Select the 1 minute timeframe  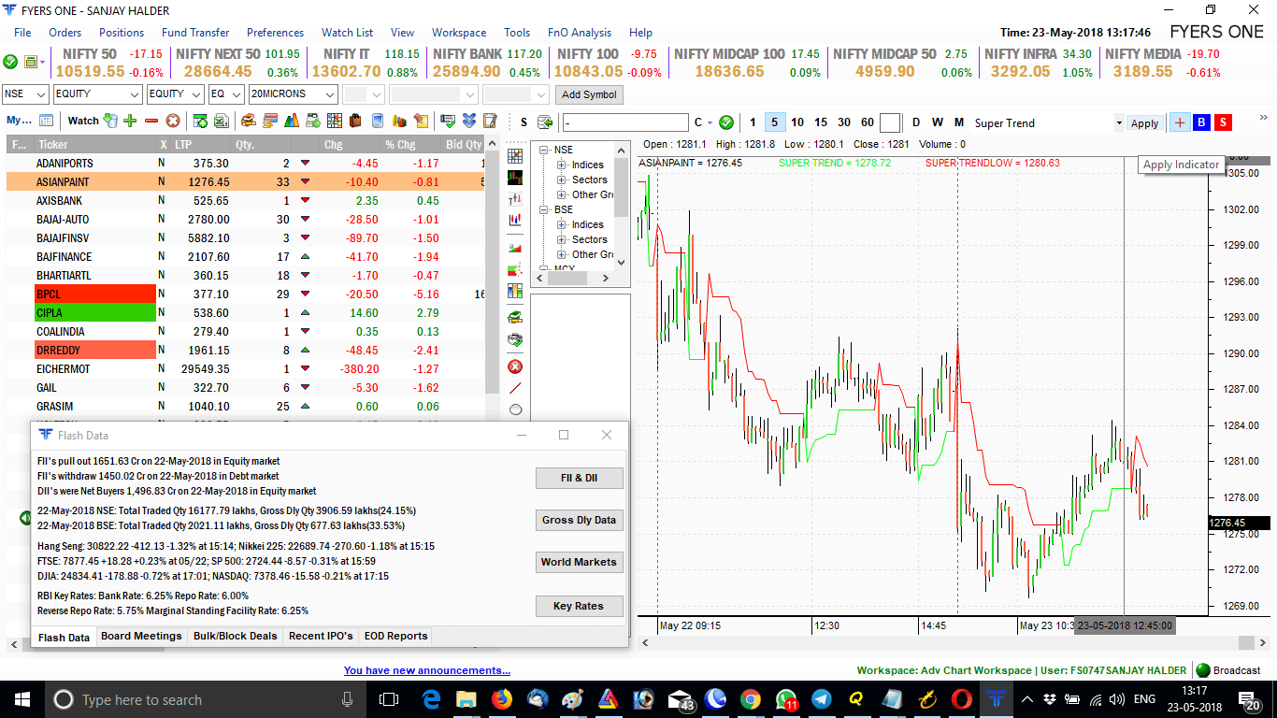(753, 122)
